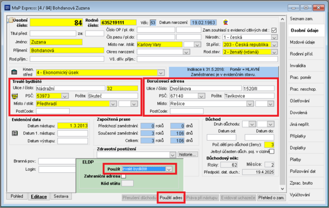329x208 pixels.
Task: Click the Příjmení field containing Bohdanová
Action: 67,51
